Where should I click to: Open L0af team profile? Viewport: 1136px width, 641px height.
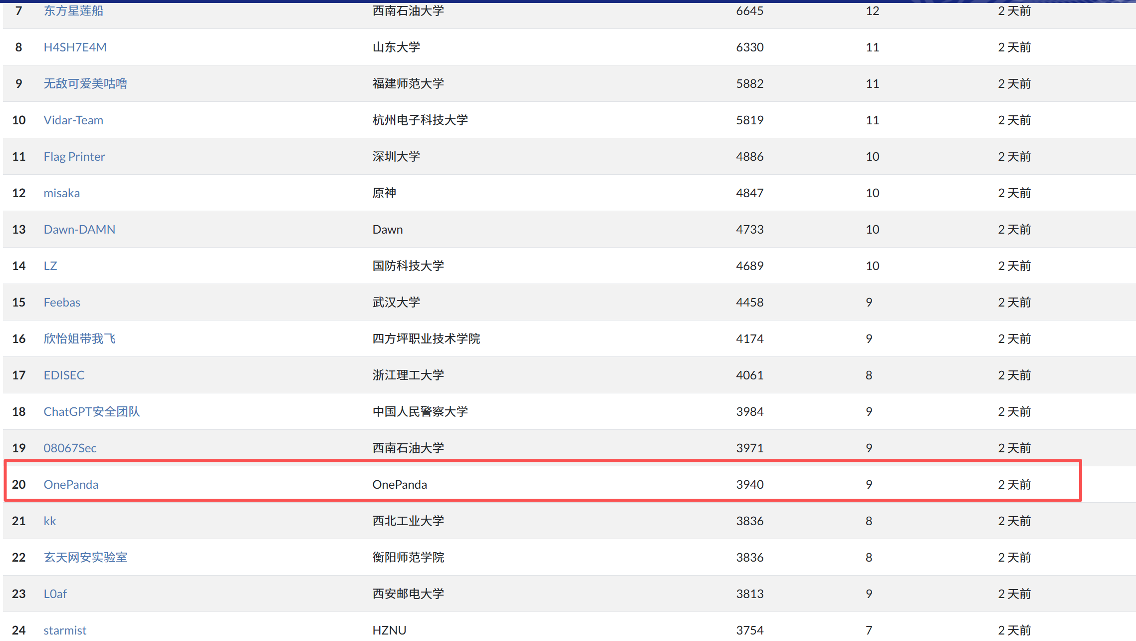[x=55, y=594]
